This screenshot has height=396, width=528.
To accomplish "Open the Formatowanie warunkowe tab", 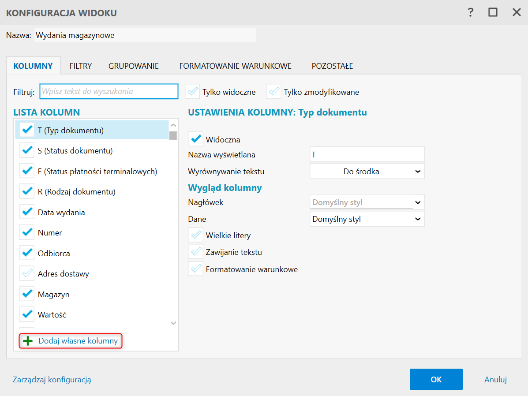I will pos(235,66).
